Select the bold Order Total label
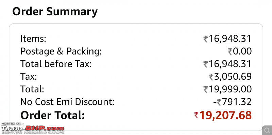Image resolution: width=272 pixels, height=135 pixels. [x=53, y=115]
